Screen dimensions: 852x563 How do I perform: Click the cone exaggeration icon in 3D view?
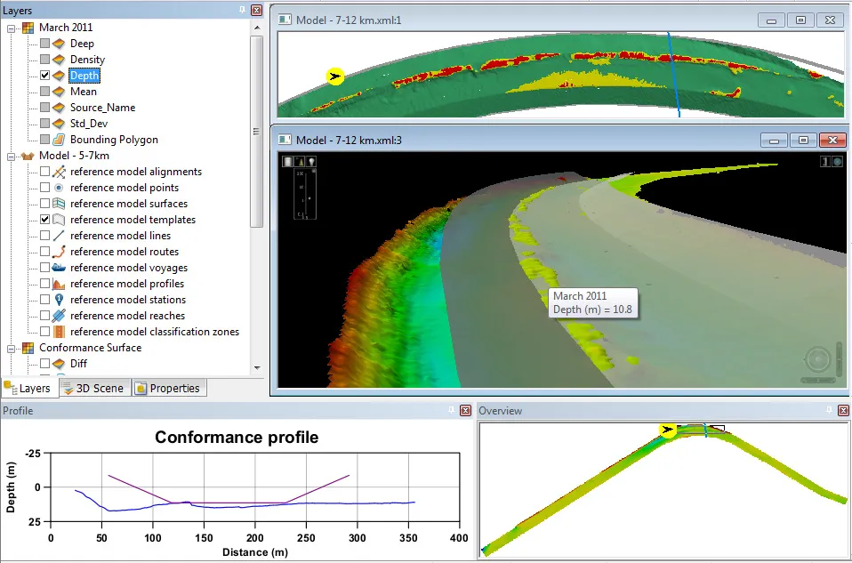click(x=300, y=161)
